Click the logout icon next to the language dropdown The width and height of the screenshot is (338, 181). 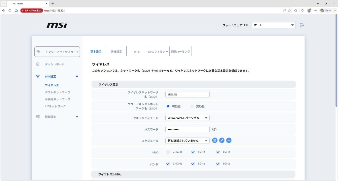(302, 25)
